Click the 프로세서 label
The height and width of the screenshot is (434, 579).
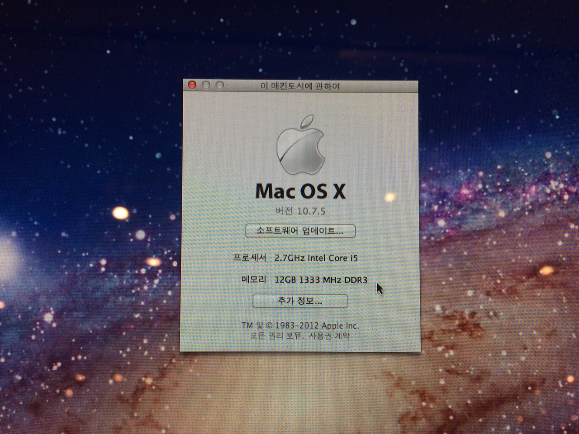(250, 258)
